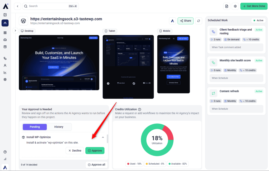Toggle the sidebar panel layout icon
269x171 pixels.
(x=5, y=15)
